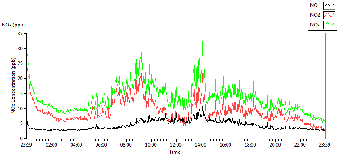Viewport: 337px width, 155px height.
Task: Click the NOx Concentration (ppb) axis label
Action: [13, 85]
